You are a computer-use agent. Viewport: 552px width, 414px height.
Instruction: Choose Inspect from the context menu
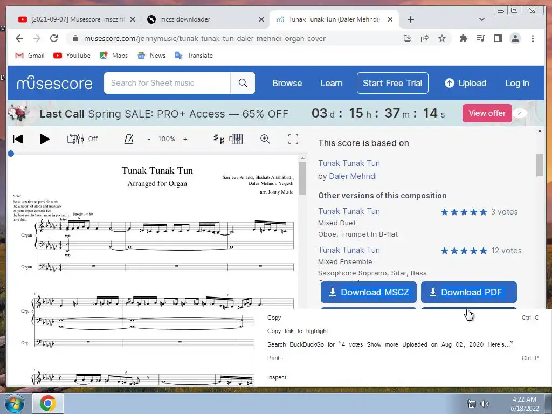coord(403,377)
